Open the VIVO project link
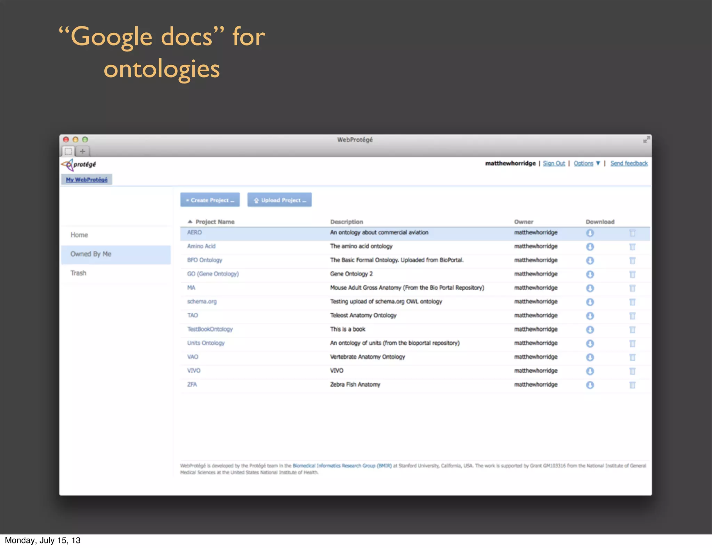Screen dimensions: 712x548 tap(194, 371)
